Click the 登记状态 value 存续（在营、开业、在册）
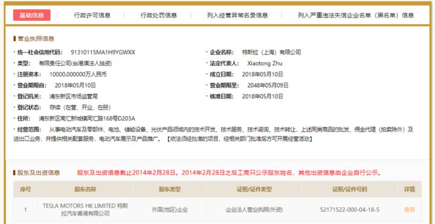 click(x=80, y=107)
